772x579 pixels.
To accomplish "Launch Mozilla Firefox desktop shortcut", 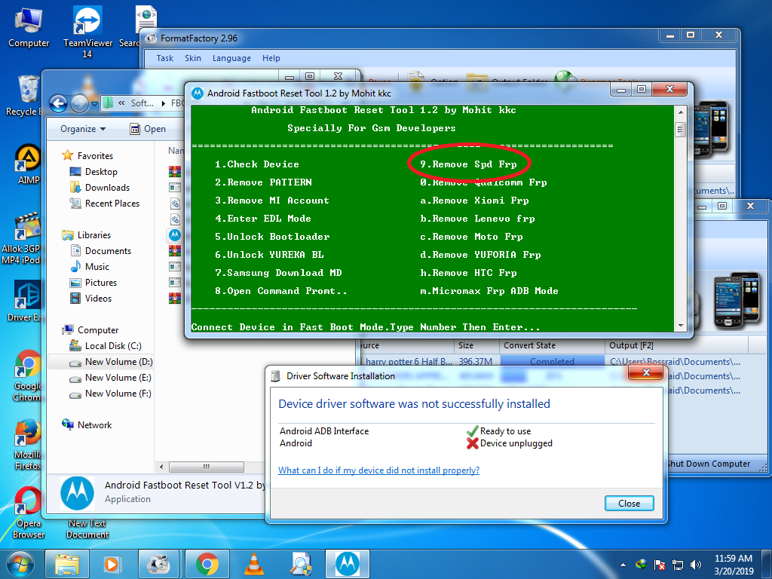I will 27,445.
